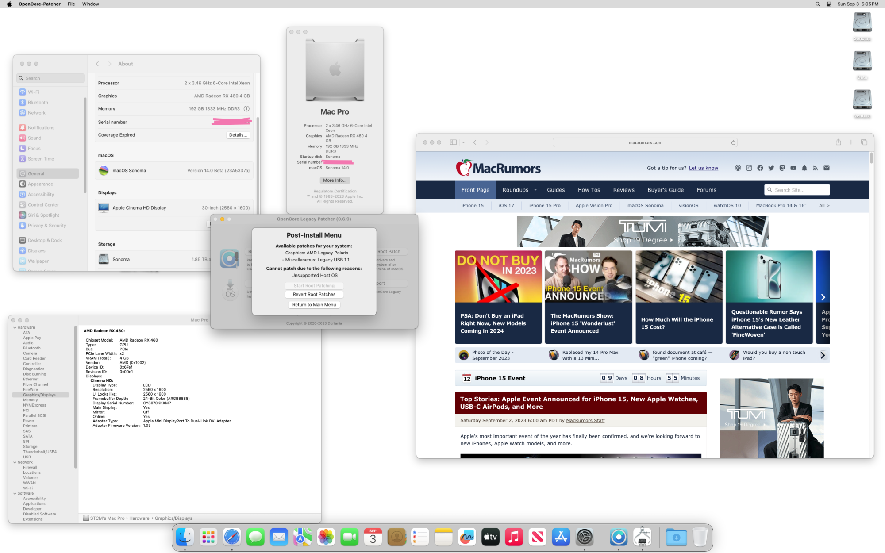
Task: Reload macrumors.com page
Action: tap(733, 142)
